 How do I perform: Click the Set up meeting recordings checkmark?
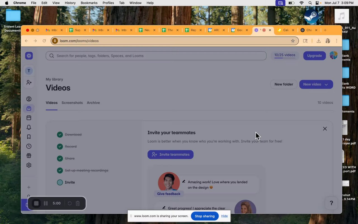tap(60, 171)
